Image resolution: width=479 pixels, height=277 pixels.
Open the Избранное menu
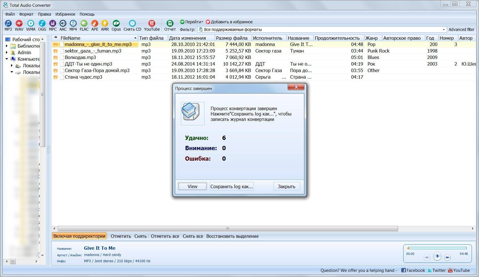point(65,14)
